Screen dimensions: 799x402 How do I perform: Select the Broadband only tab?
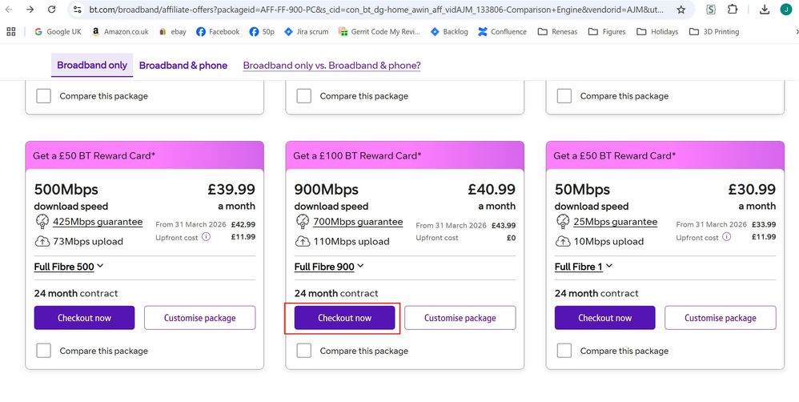(x=92, y=65)
